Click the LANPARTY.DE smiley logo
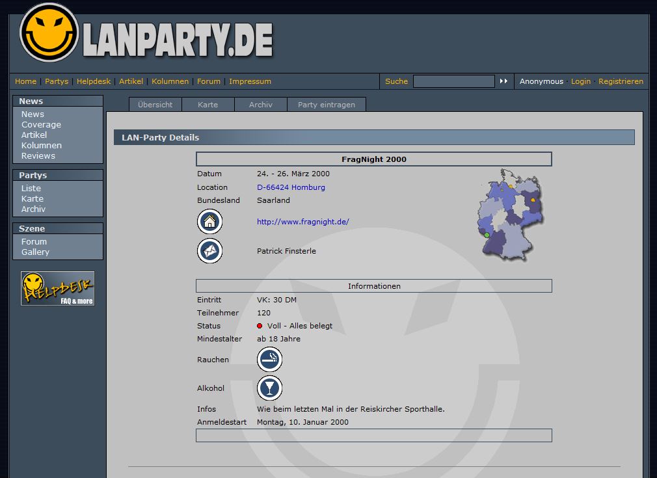The image size is (657, 478). click(x=49, y=33)
